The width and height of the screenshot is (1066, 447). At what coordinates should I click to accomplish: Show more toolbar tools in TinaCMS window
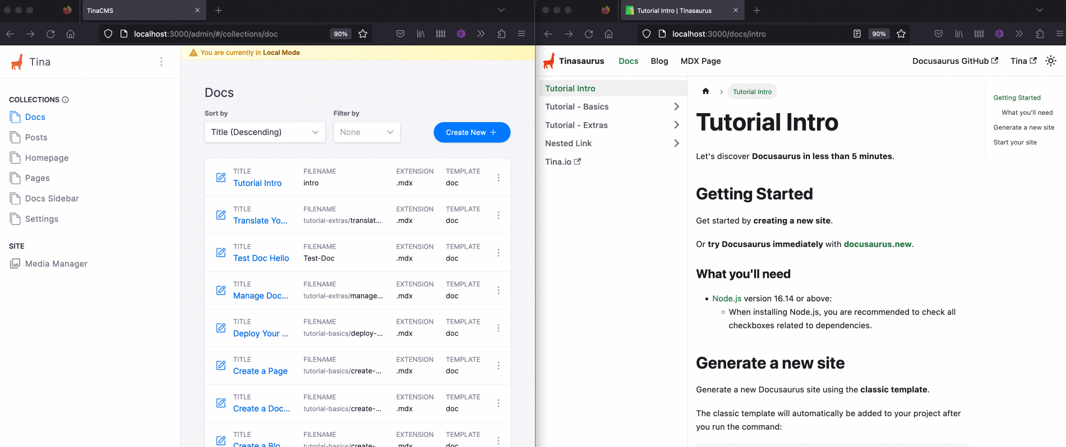[x=481, y=34]
